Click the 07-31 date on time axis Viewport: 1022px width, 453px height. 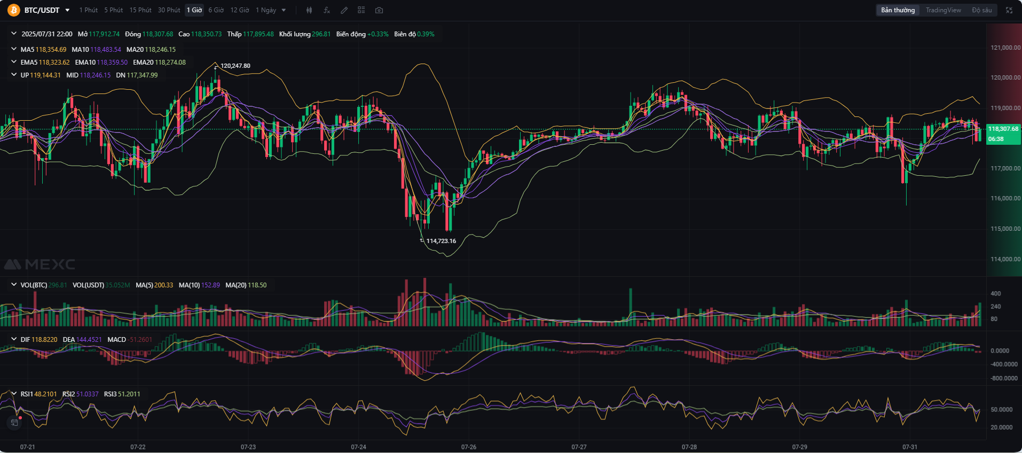[910, 447]
